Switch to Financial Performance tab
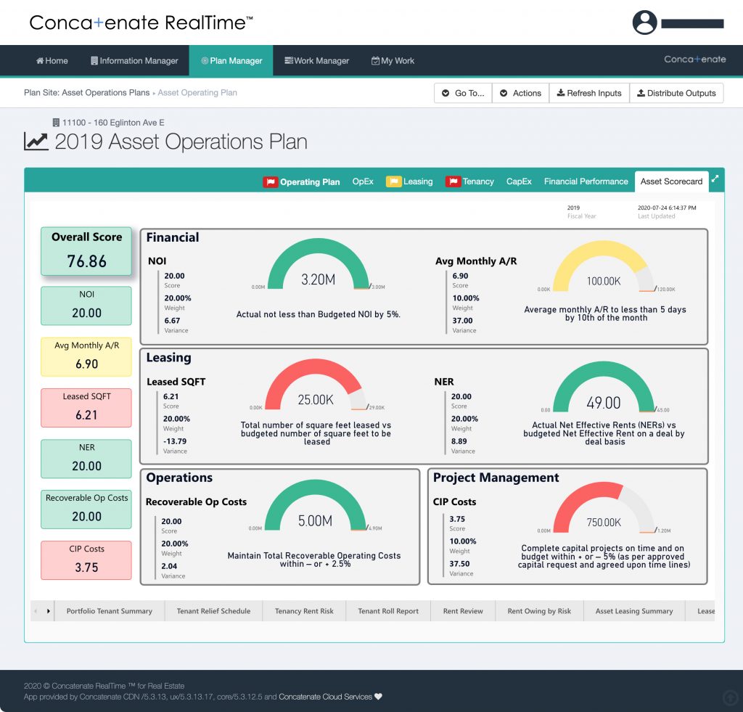Image resolution: width=743 pixels, height=712 pixels. pos(586,181)
